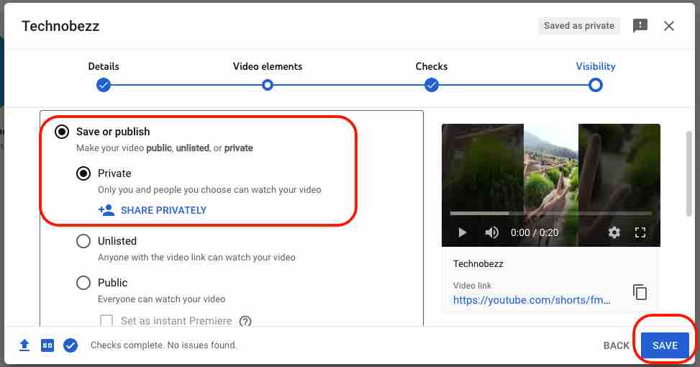Go to the Visibility step
This screenshot has height=367, width=700.
point(596,66)
